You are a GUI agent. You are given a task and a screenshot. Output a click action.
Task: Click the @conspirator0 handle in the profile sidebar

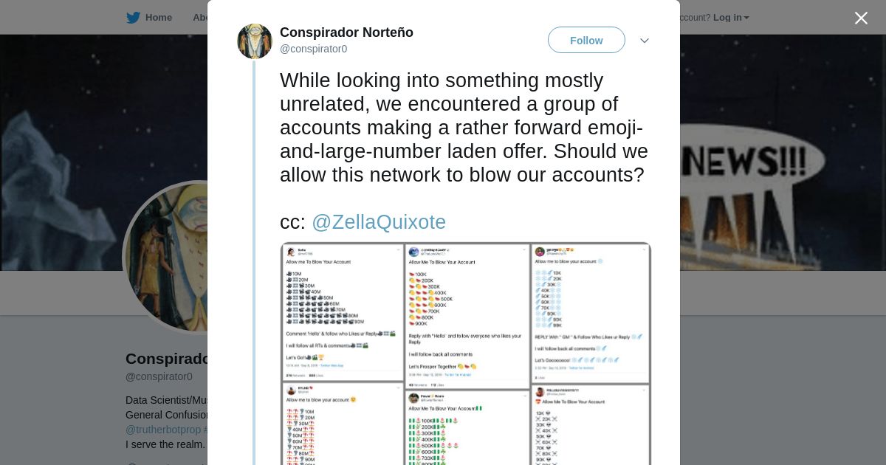tap(159, 376)
